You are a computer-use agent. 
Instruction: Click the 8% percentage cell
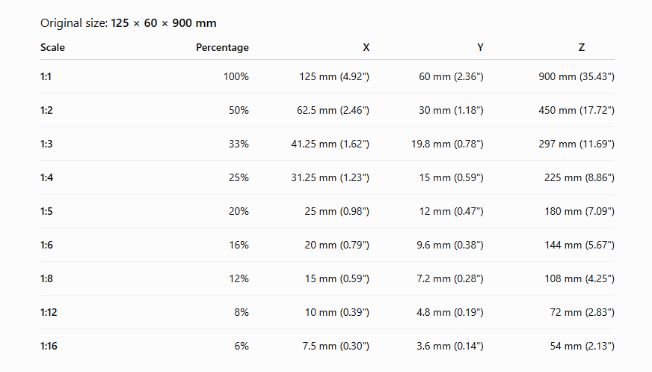[x=242, y=313]
